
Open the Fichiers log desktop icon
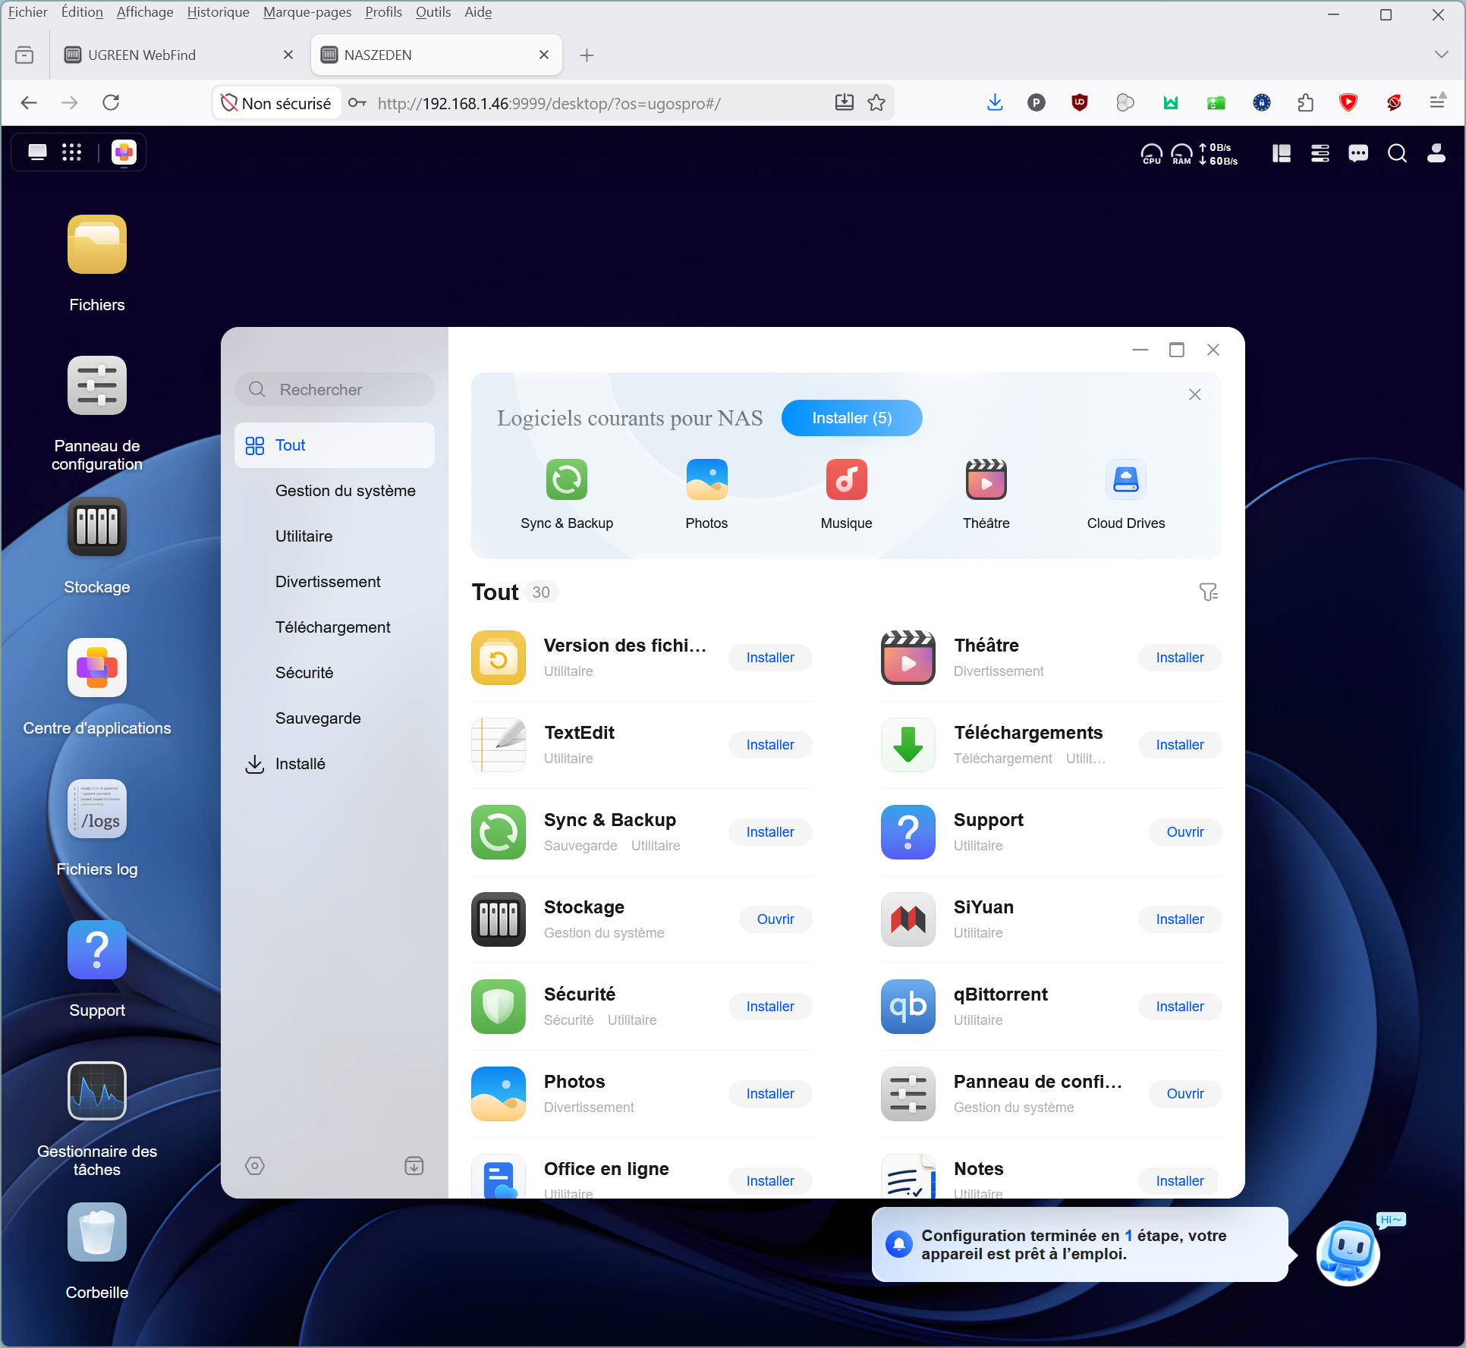(96, 809)
